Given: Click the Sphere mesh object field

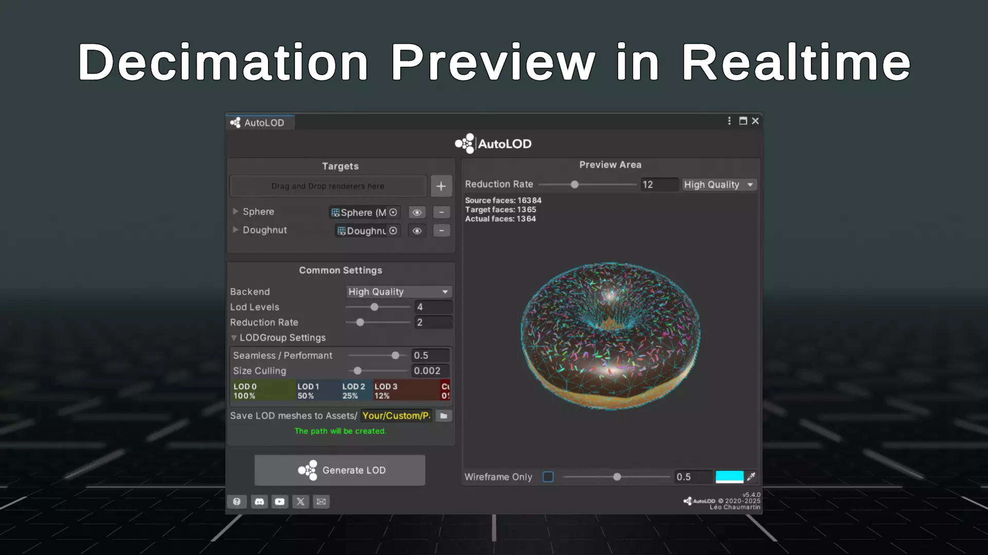Looking at the screenshot, I should tap(364, 212).
